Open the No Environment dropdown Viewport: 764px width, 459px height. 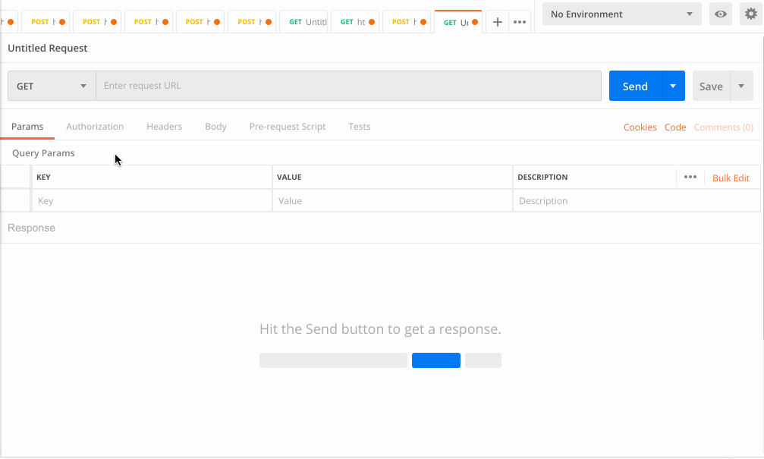(621, 14)
